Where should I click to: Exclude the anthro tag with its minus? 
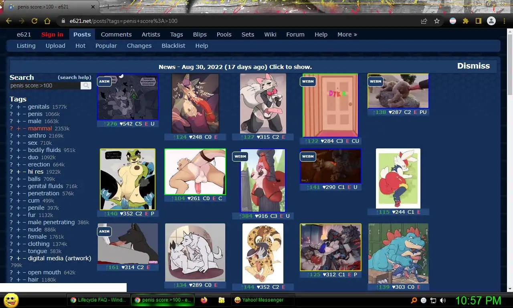tap(24, 136)
